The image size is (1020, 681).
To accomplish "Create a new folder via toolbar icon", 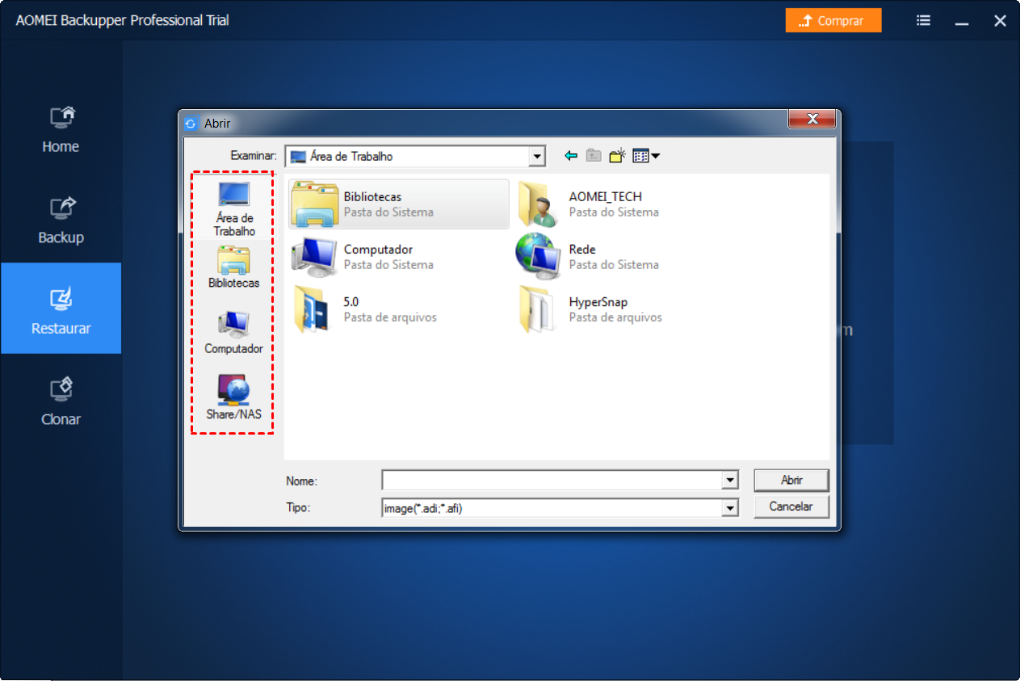I will 618,156.
